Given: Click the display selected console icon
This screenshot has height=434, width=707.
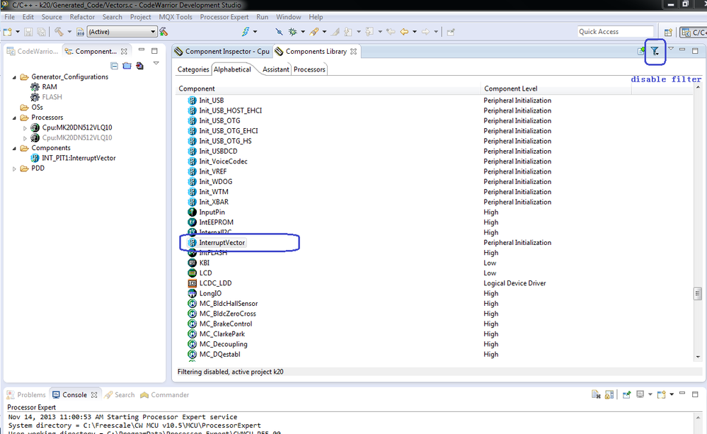Looking at the screenshot, I should tap(640, 395).
